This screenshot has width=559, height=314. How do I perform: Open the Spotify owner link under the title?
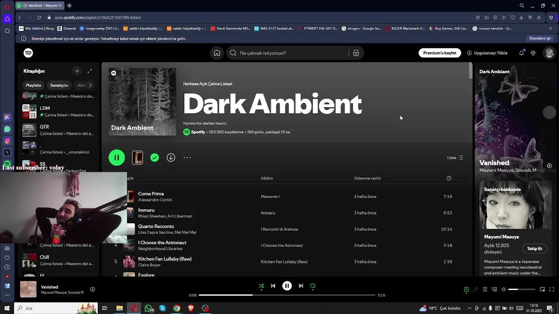198,132
